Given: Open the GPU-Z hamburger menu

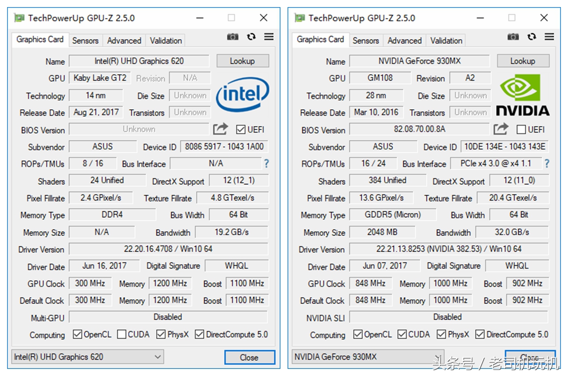Looking at the screenshot, I should 269,37.
